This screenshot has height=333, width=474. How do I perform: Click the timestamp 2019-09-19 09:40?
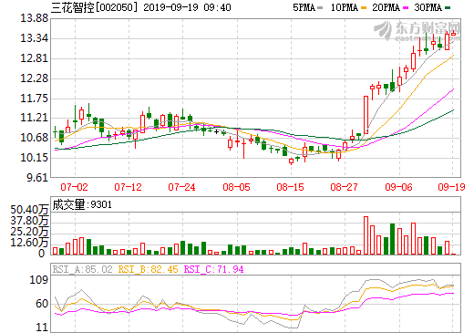pyautogui.click(x=187, y=7)
